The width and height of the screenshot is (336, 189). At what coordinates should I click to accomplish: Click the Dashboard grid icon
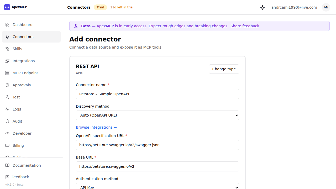click(x=7, y=25)
